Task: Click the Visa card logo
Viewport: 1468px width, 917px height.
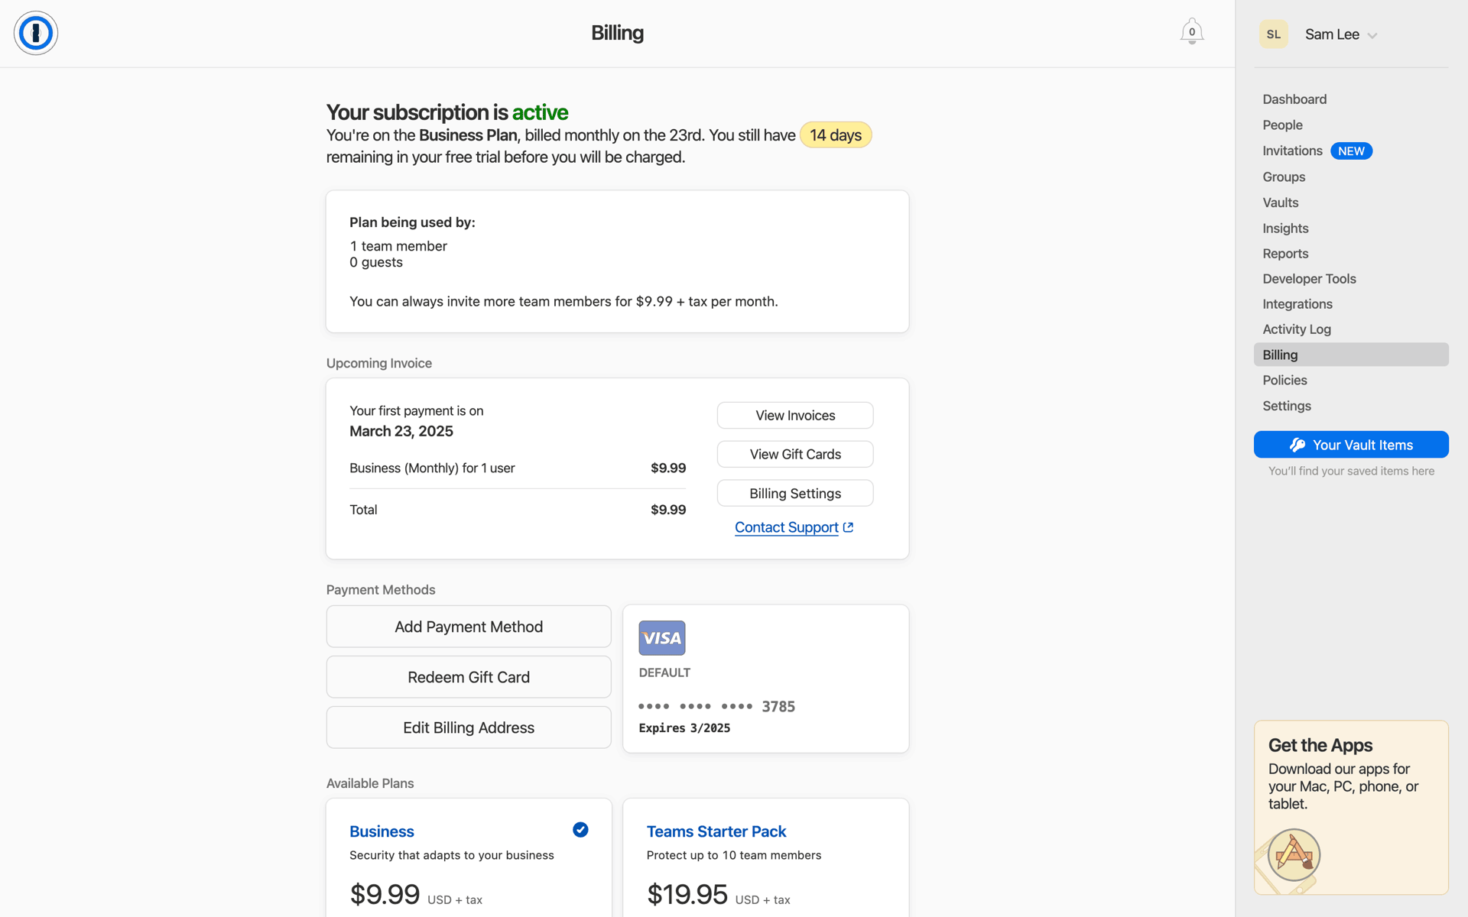Action: coord(662,638)
